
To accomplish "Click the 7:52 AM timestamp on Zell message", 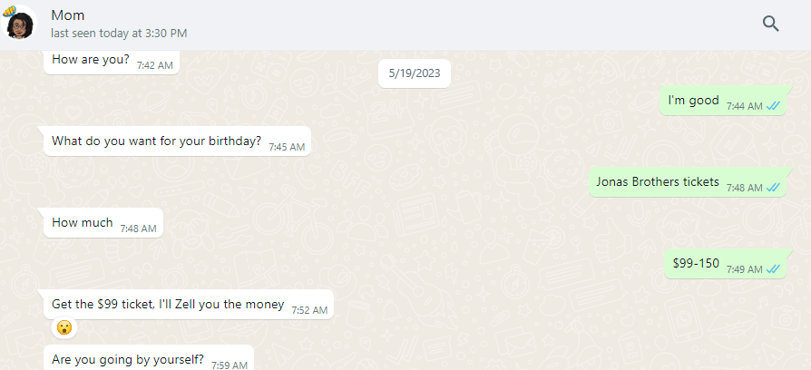I will pyautogui.click(x=308, y=310).
